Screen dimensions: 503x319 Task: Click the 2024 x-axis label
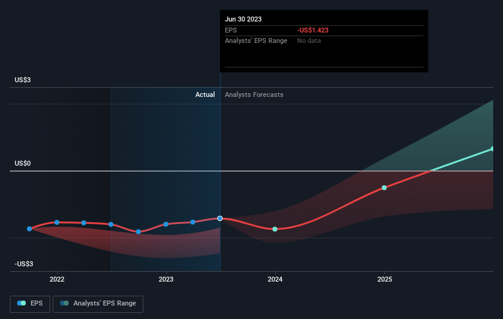click(x=275, y=279)
